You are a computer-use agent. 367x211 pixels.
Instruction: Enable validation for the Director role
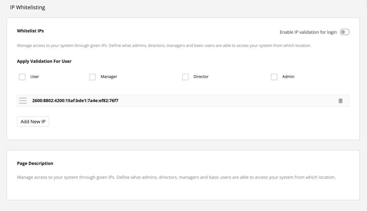[x=185, y=77]
